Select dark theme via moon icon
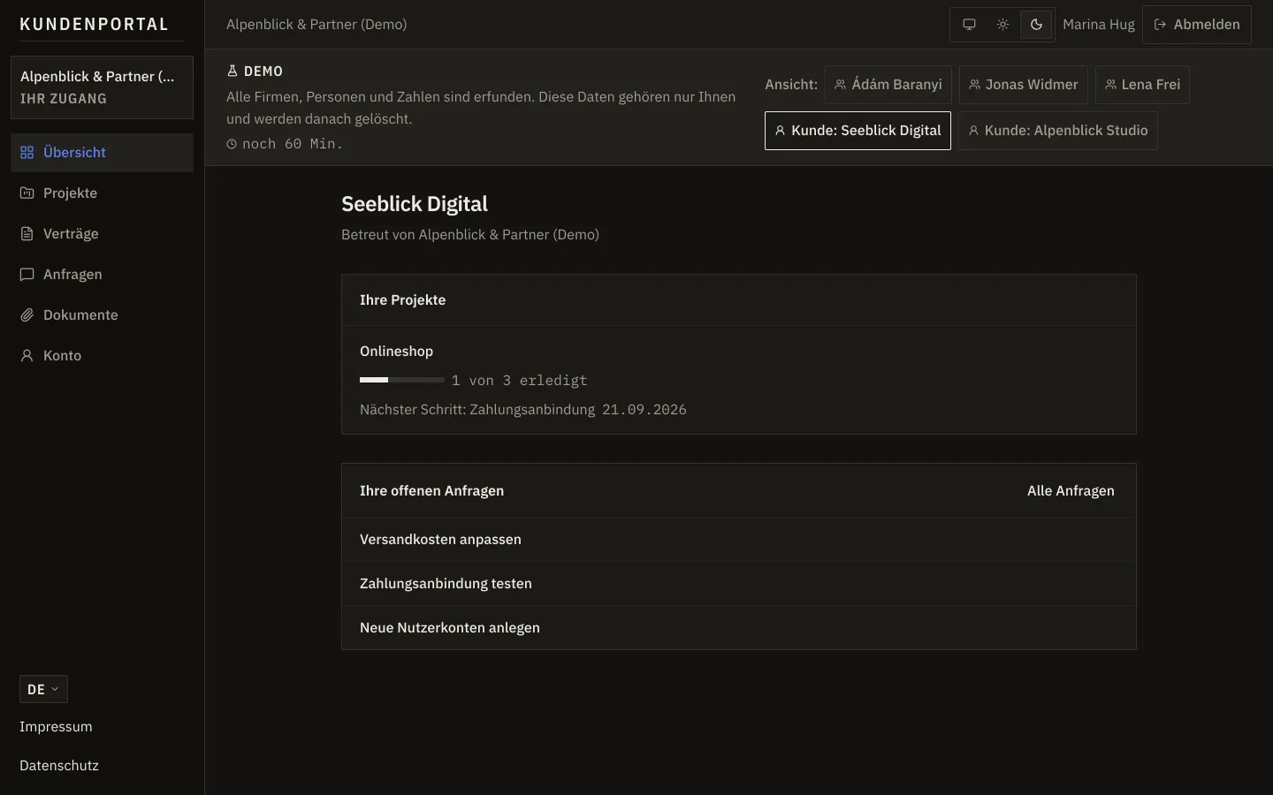The height and width of the screenshot is (795, 1273). pyautogui.click(x=1036, y=25)
